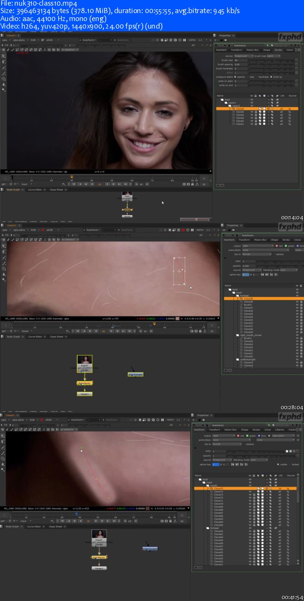The height and width of the screenshot is (601, 304).
Task: Open premultiply none dropdown in 00:41:54 frame
Action: pyautogui.click(x=232, y=440)
